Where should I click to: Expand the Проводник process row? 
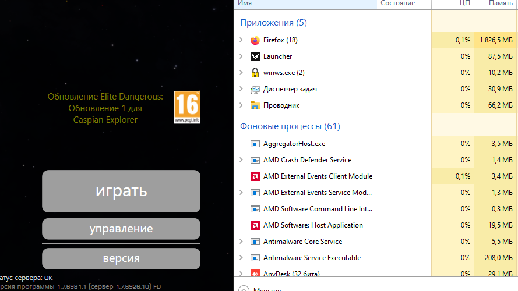pos(241,105)
